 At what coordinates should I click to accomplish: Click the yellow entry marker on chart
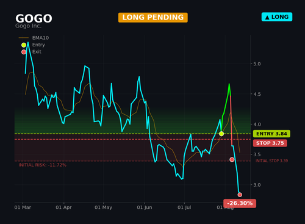pyautogui.click(x=221, y=134)
